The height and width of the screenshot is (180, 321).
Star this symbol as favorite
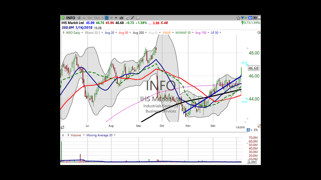point(238,18)
